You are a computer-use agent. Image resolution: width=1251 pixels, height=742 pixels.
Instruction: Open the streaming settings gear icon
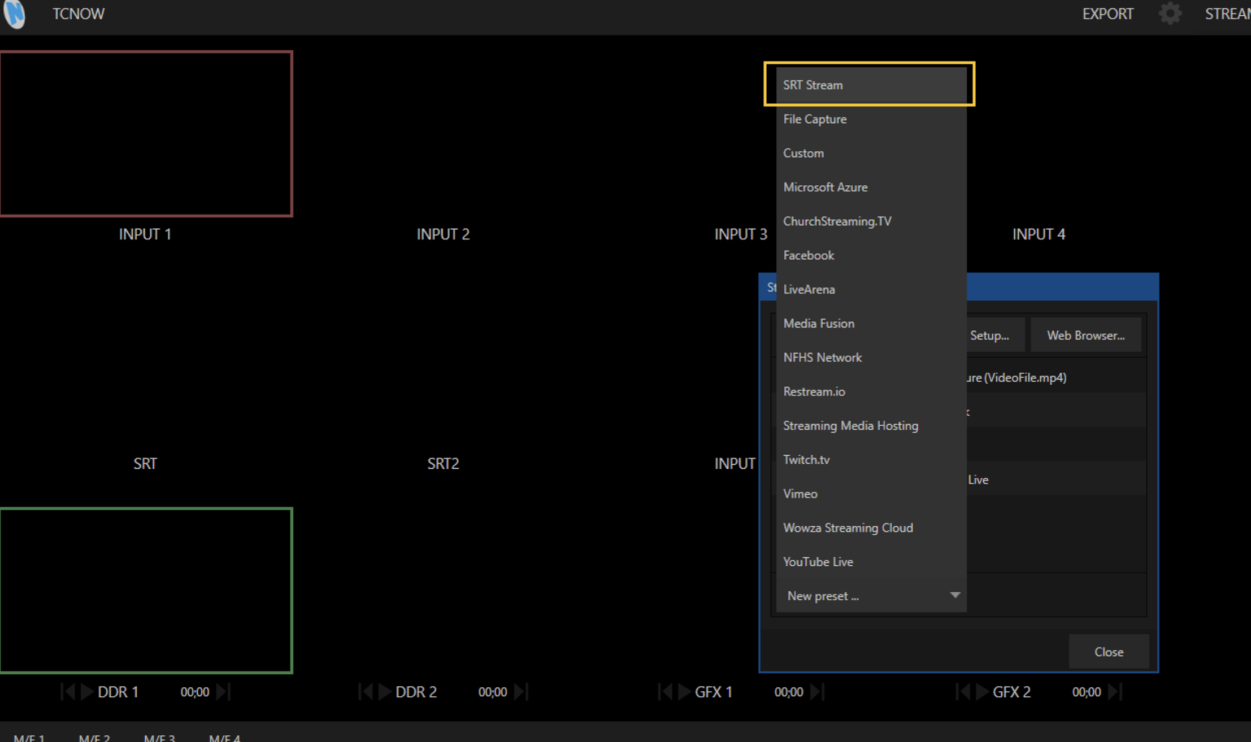click(1170, 14)
